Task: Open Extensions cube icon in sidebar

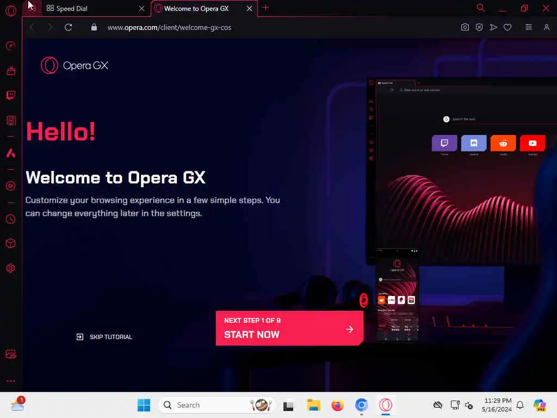Action: coord(11,243)
